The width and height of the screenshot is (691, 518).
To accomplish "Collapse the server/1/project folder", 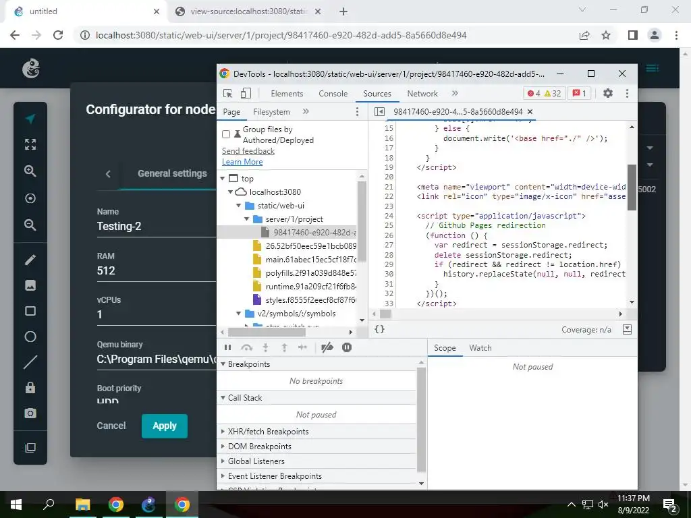I will click(x=247, y=219).
